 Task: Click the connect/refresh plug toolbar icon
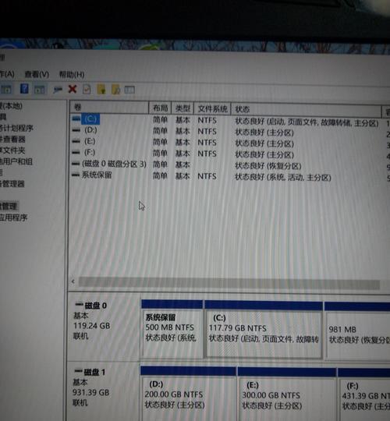[x=58, y=90]
